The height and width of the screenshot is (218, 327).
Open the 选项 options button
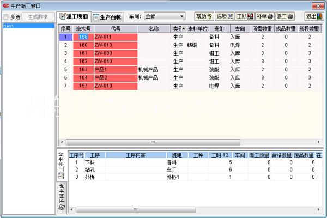coord(225,16)
